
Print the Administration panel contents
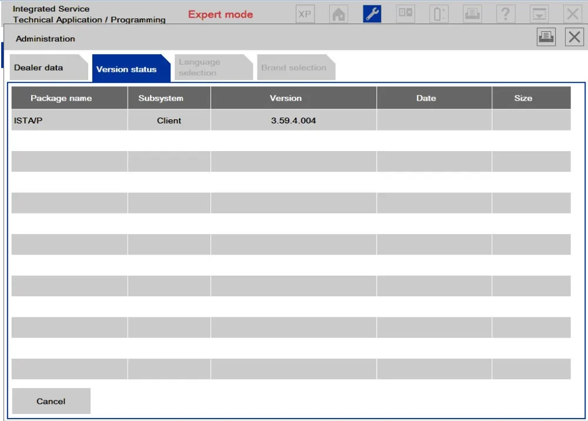(x=546, y=37)
